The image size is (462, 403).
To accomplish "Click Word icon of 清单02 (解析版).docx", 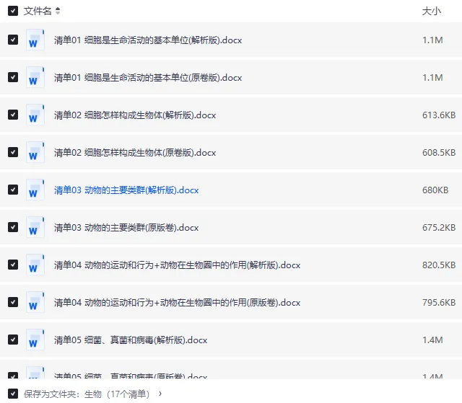I will click(x=35, y=115).
